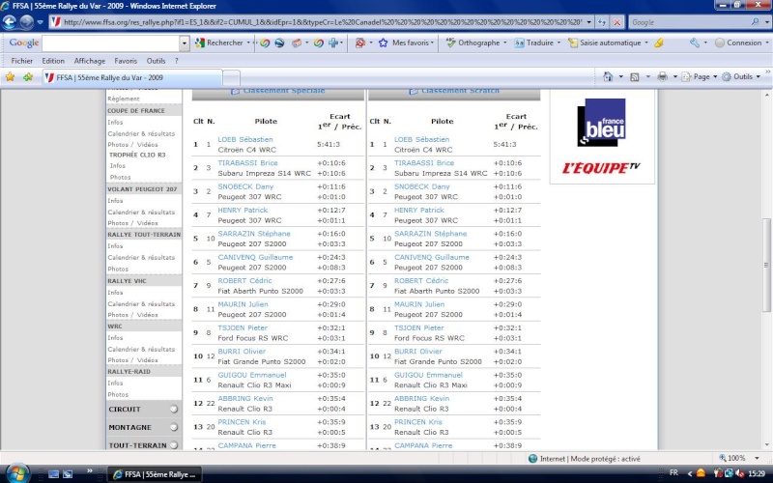Open a new blank tab
This screenshot has height=483, width=773.
click(x=232, y=78)
